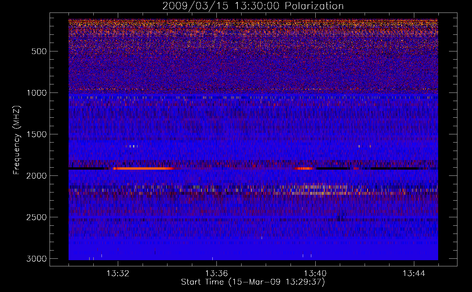This screenshot has height=292, width=472.
Task: Click the plot title '2009/03/15 13:30:00 Polarization'
Action: 253,6
